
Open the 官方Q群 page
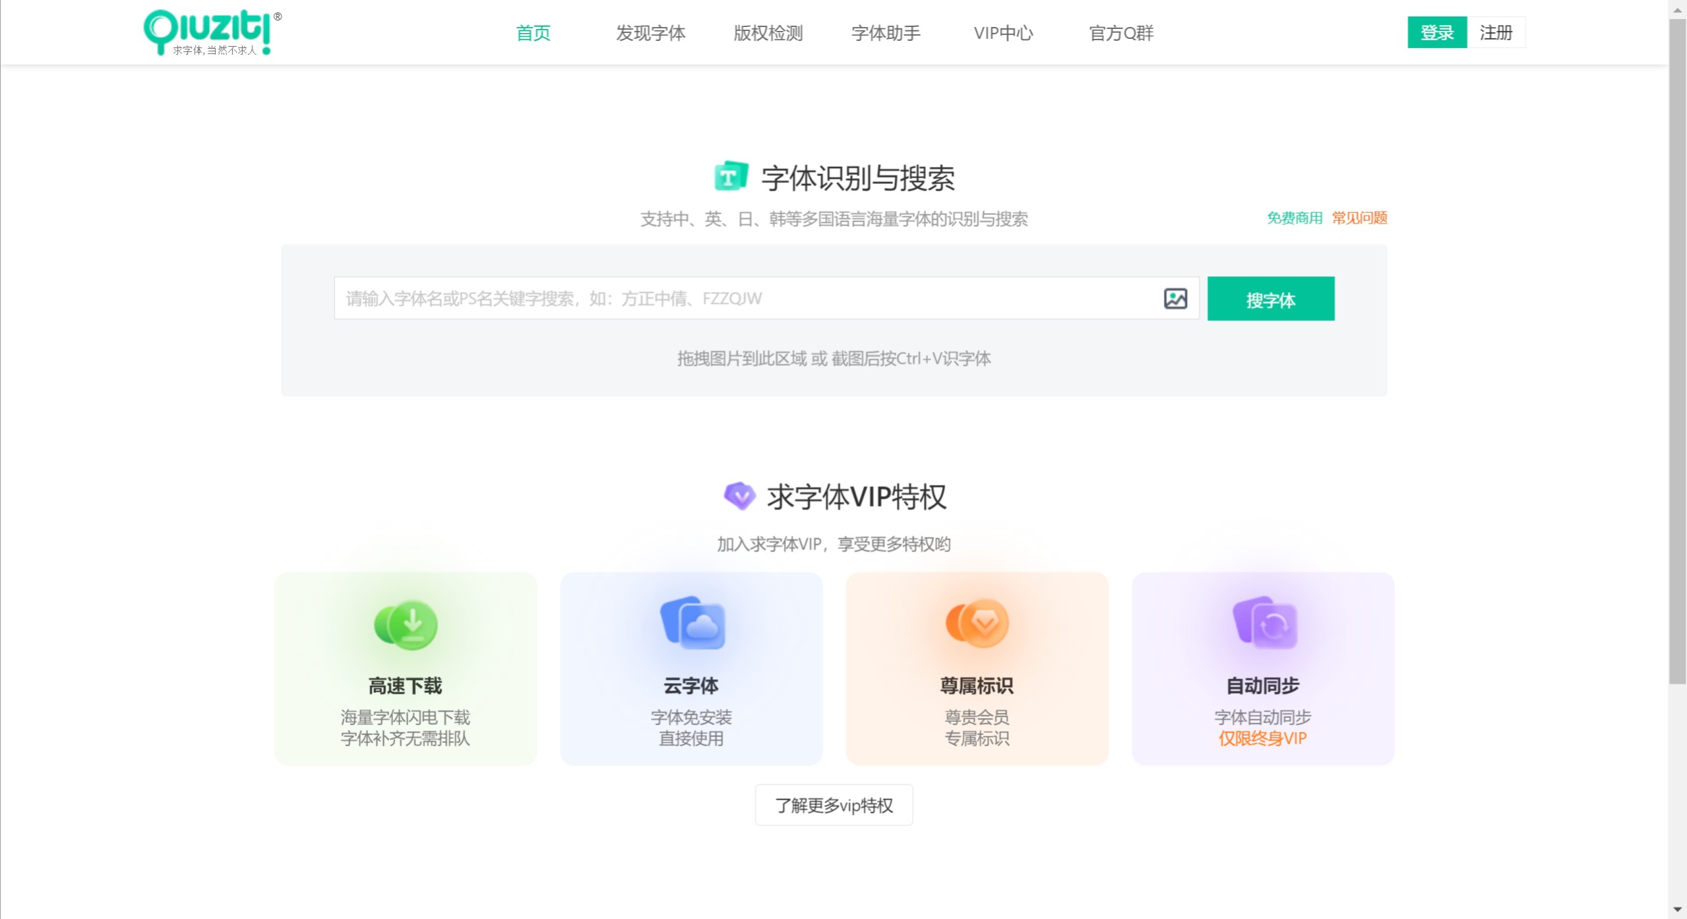1120,32
